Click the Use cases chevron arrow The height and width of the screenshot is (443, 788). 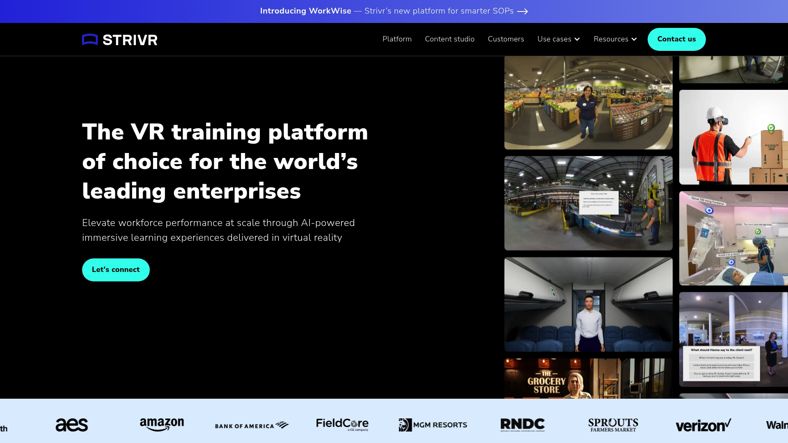tap(577, 39)
